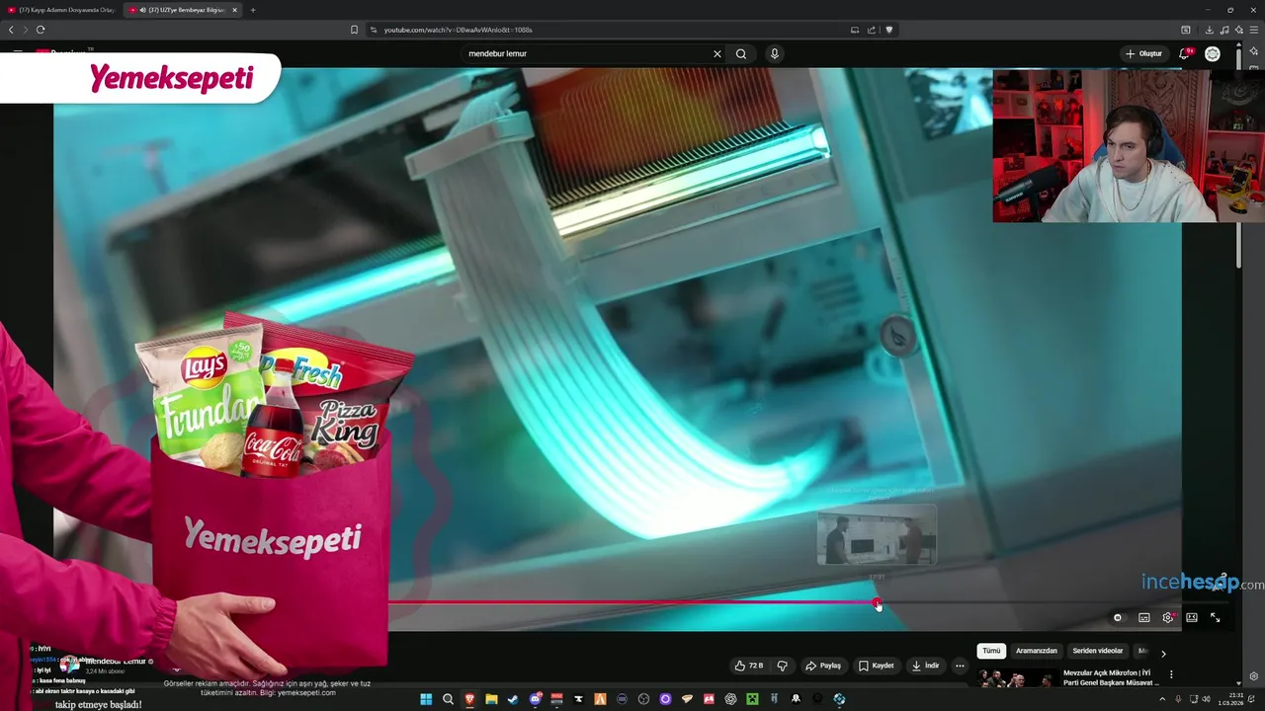This screenshot has height=711, width=1265.
Task: Close the active UZ'ye Bembeyaz browser tab
Action: pyautogui.click(x=235, y=10)
